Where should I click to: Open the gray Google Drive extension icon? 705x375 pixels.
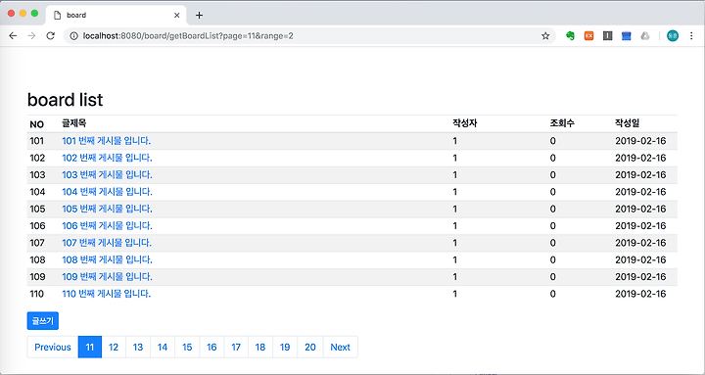[x=645, y=36]
